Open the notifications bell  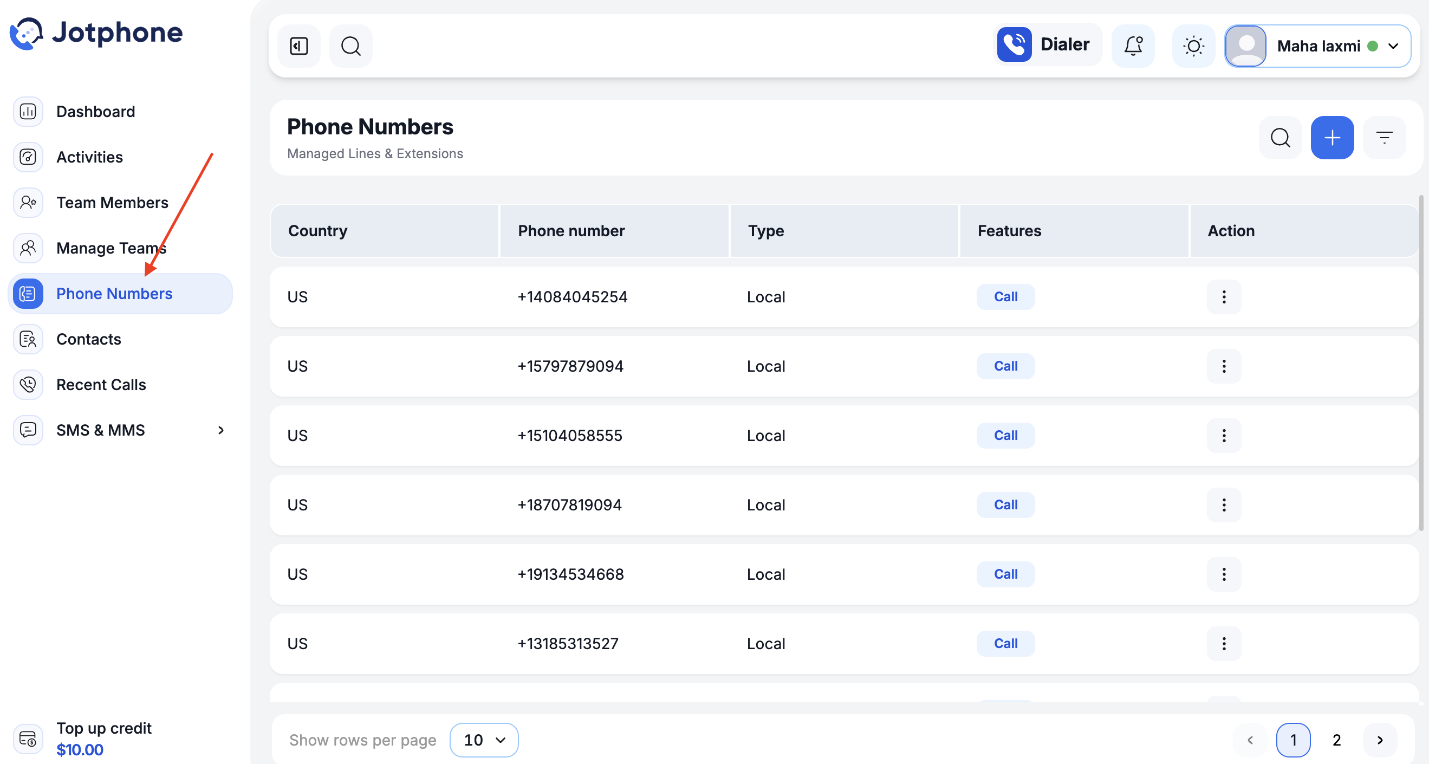(1133, 46)
